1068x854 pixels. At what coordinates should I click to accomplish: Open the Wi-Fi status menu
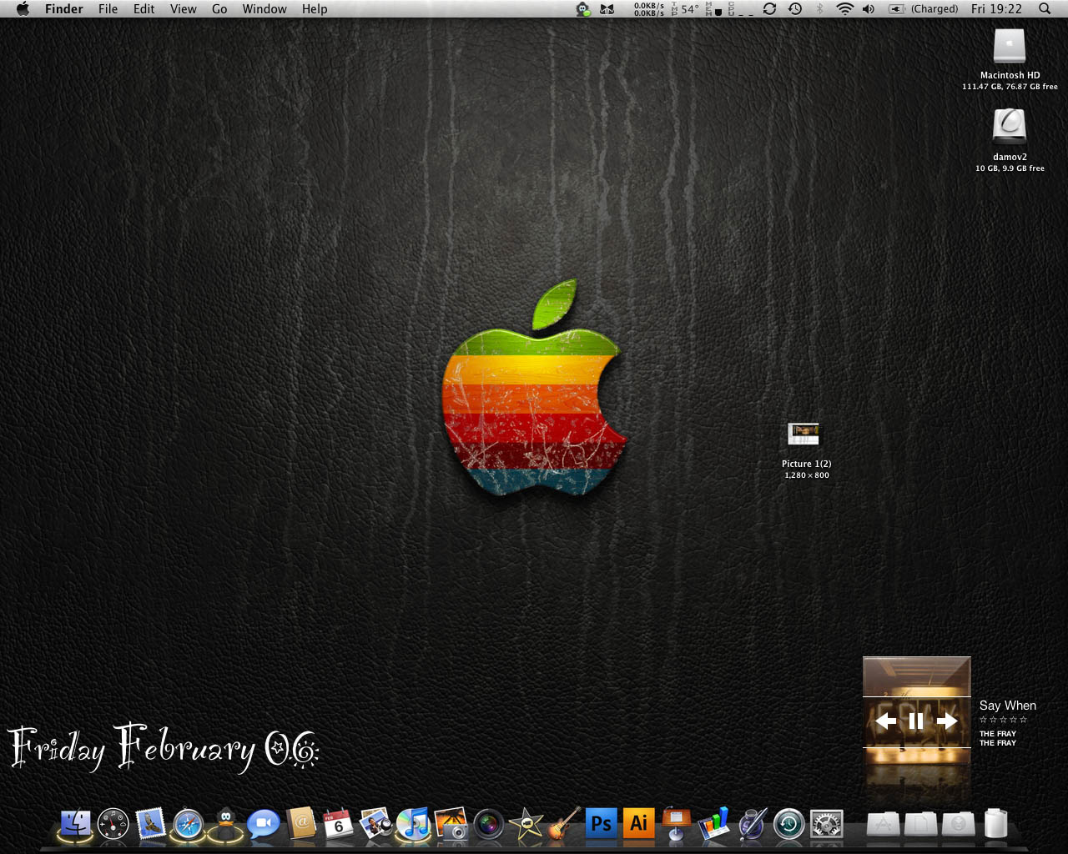(844, 9)
